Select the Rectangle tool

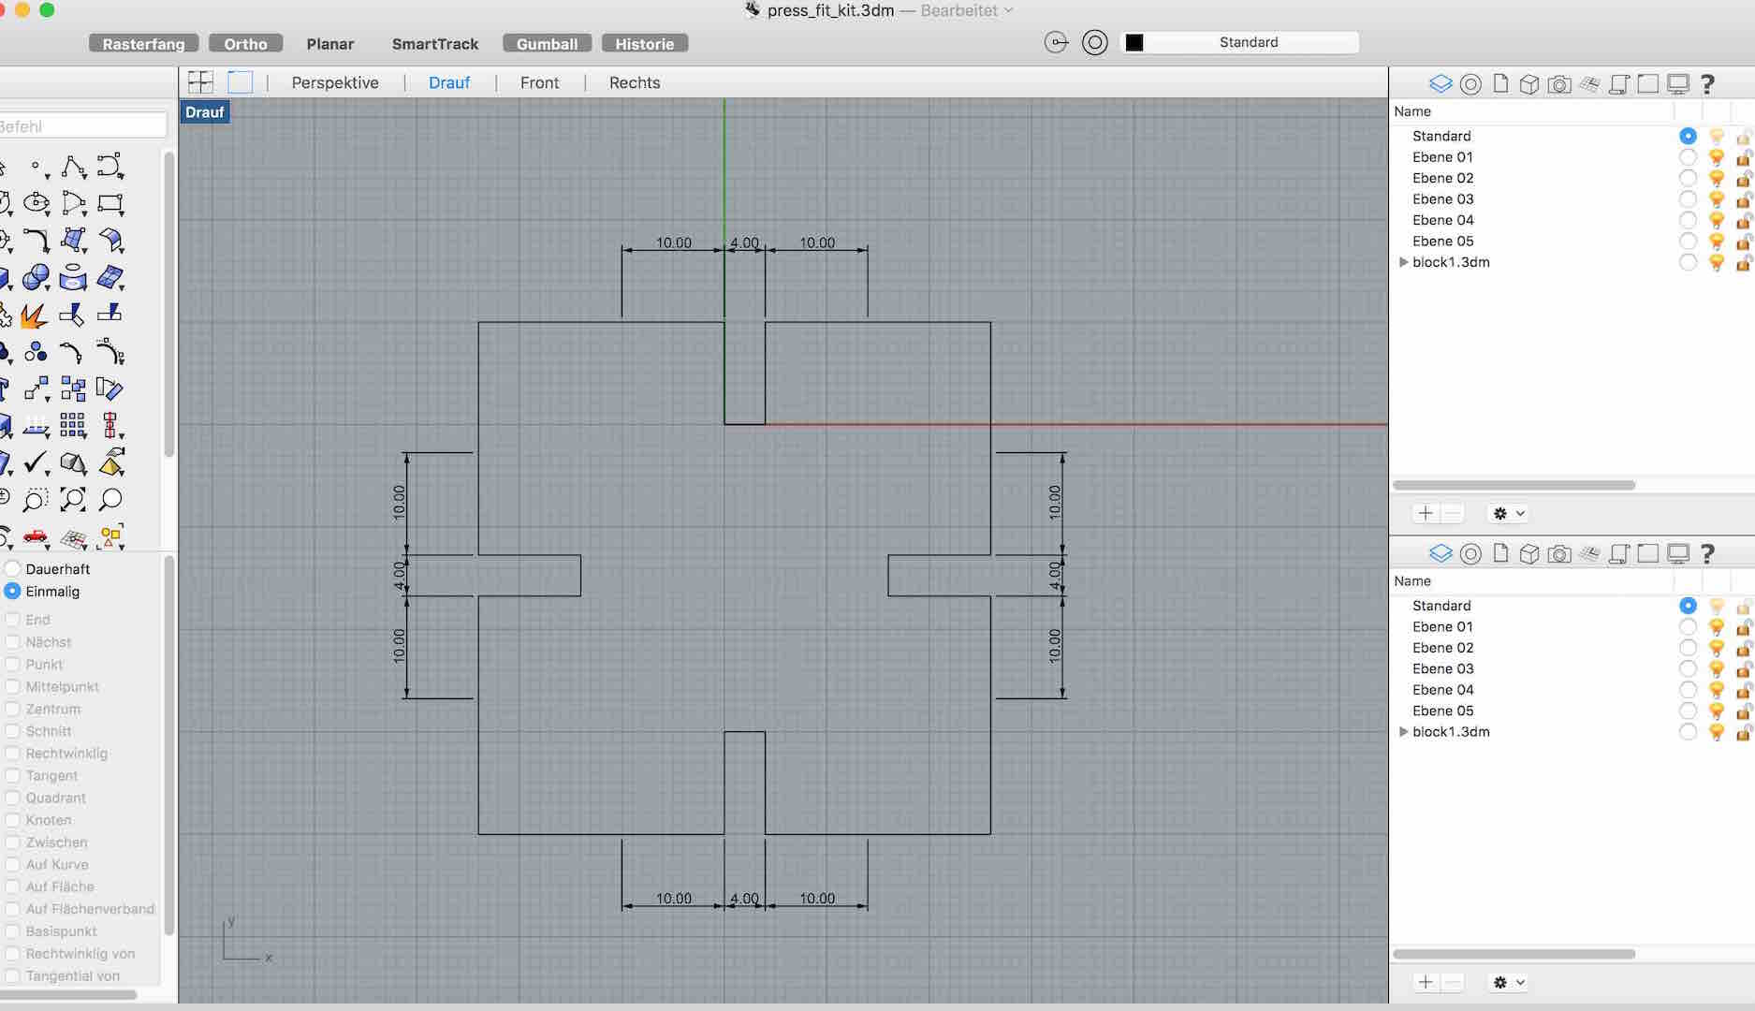click(x=110, y=203)
